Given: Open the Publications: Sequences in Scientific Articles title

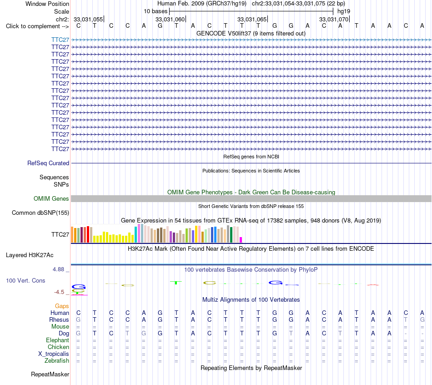Looking at the screenshot, I should click(251, 171).
